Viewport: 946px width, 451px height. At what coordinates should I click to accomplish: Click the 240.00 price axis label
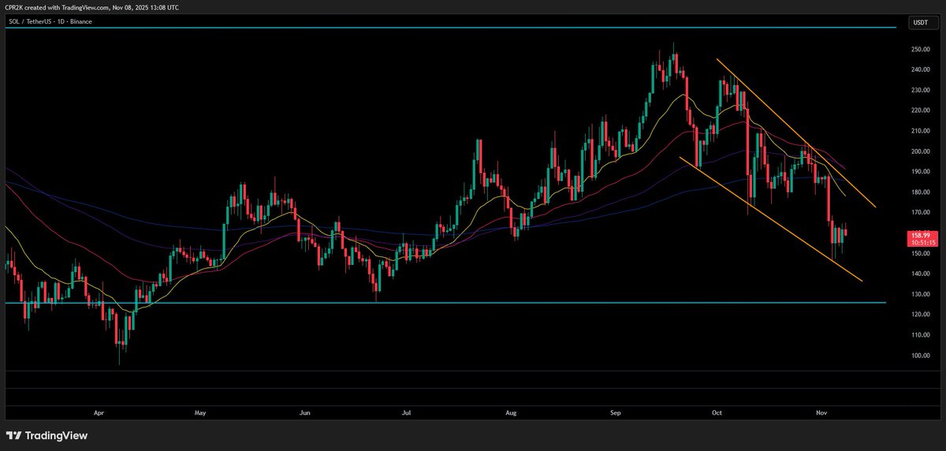click(x=921, y=69)
